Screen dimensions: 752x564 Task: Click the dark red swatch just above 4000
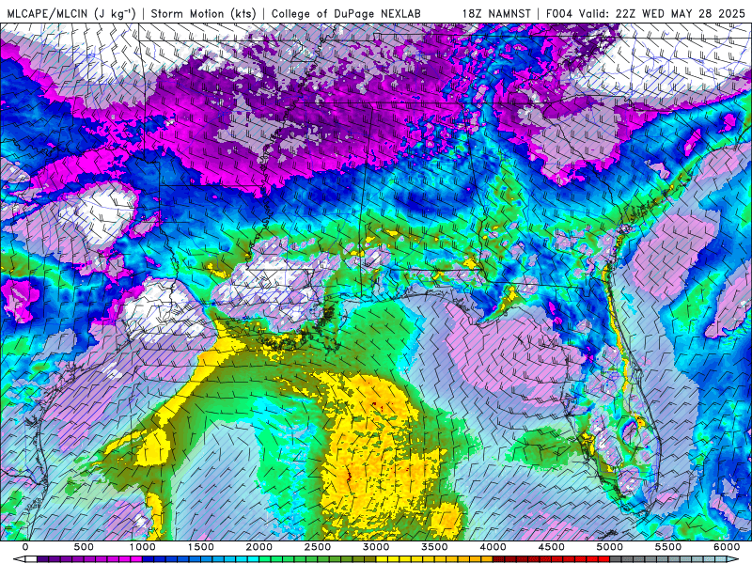click(499, 559)
